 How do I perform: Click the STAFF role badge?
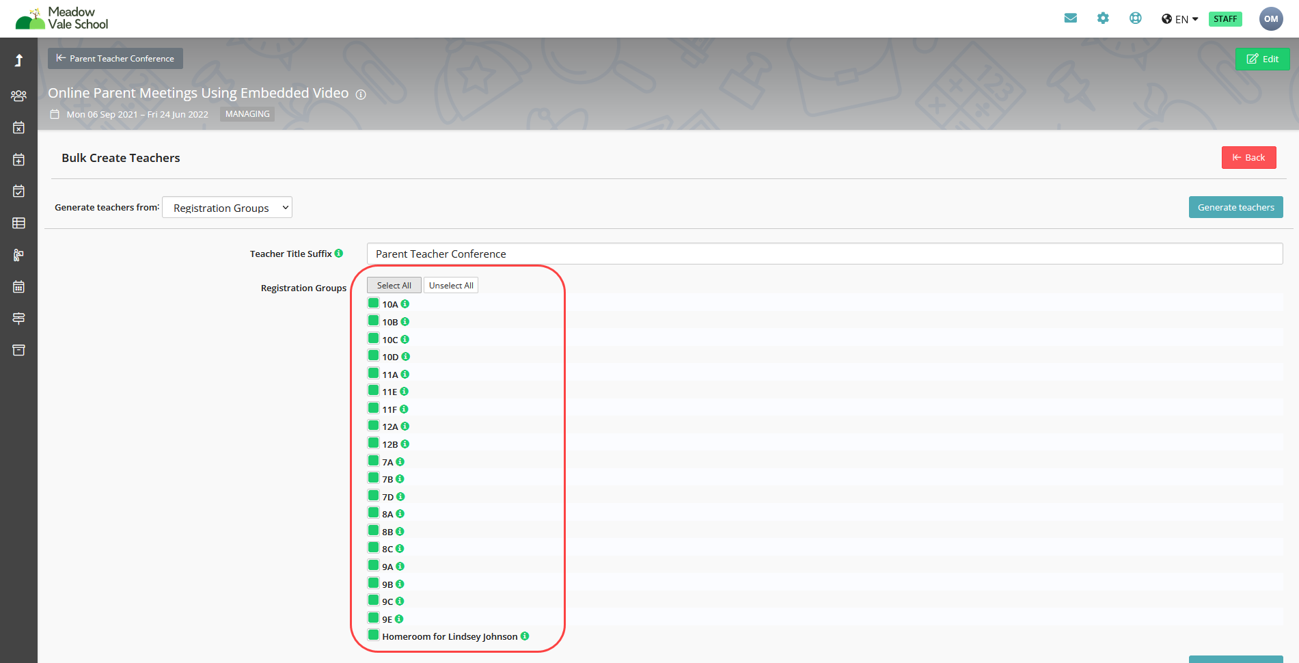pyautogui.click(x=1225, y=19)
